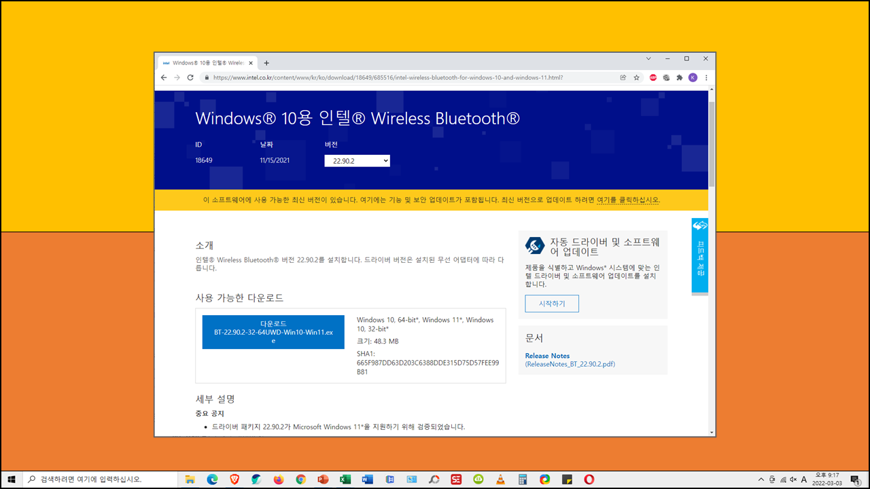Open the Chrome extensions puzzle menu
This screenshot has width=870, height=489.
679,77
